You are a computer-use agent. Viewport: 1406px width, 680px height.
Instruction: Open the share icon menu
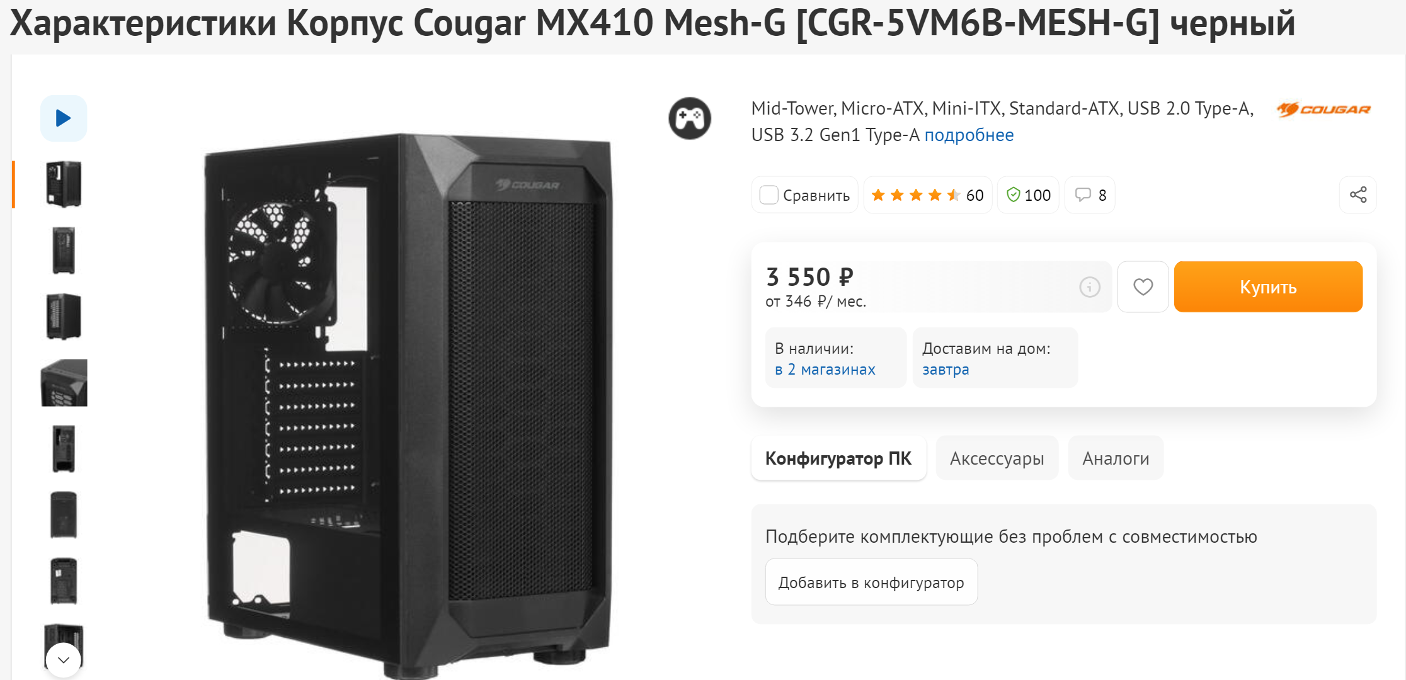click(x=1357, y=195)
